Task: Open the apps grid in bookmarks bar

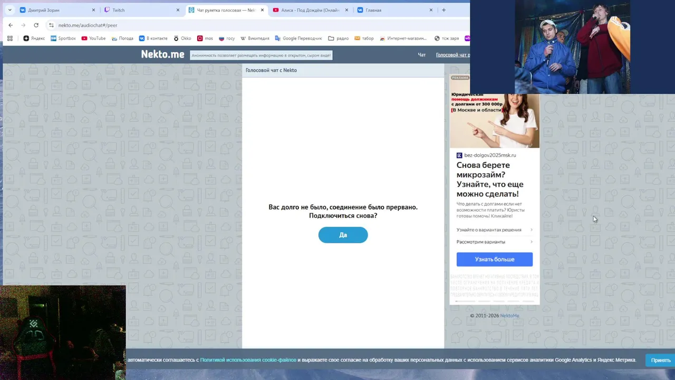Action: pos(9,38)
